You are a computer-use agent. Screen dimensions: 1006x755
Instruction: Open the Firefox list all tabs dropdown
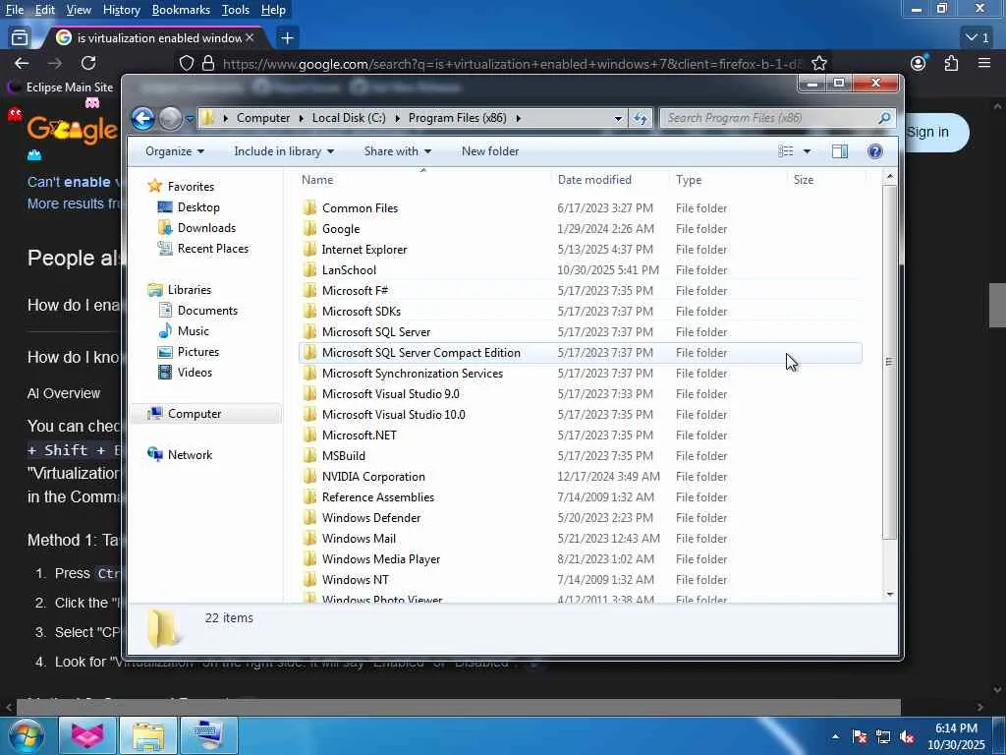[978, 38]
